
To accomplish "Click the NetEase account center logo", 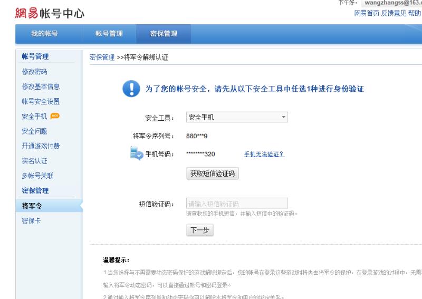I will (x=51, y=13).
